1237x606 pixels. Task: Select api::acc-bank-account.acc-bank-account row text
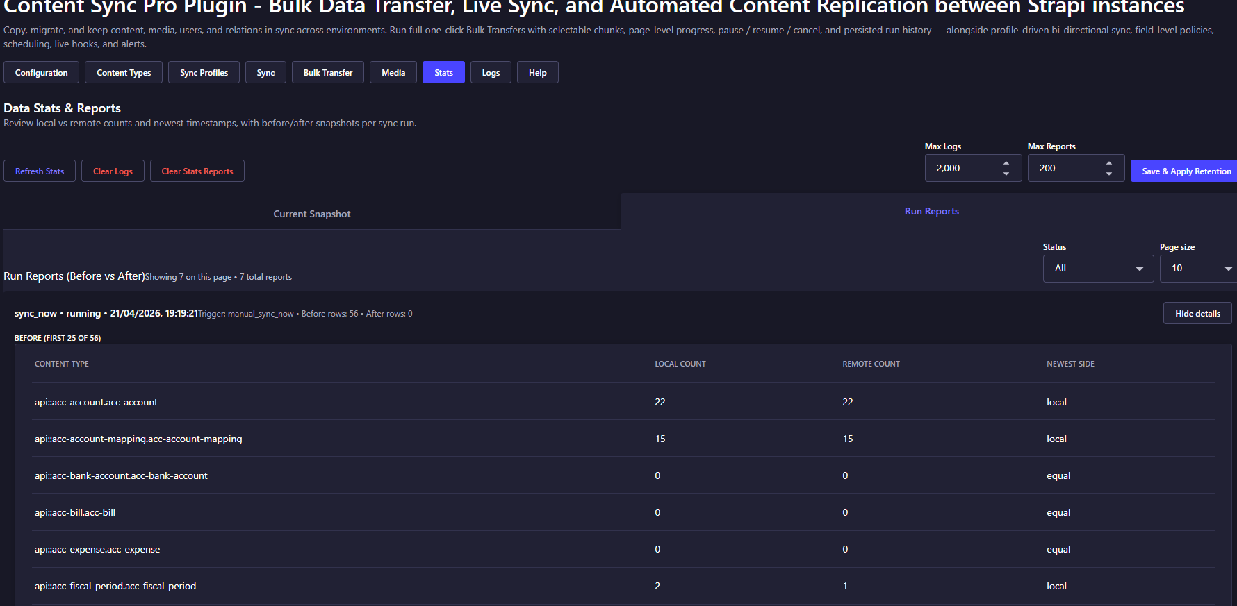(x=121, y=475)
